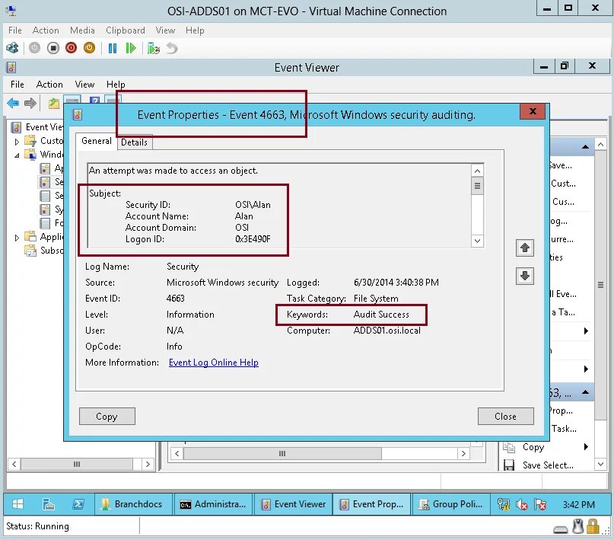Click the Revert undo arrow icon
This screenshot has width=614, height=540.
tap(172, 48)
